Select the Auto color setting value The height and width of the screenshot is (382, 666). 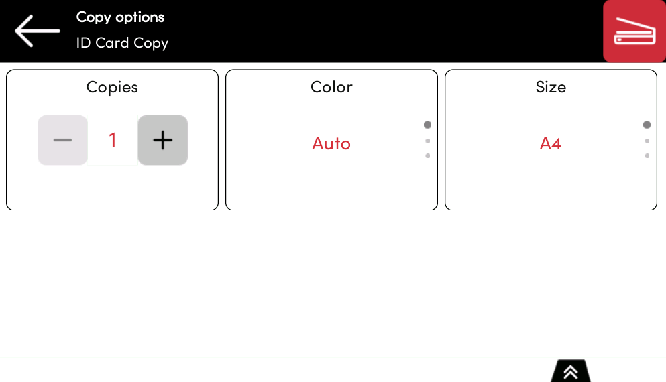point(331,143)
